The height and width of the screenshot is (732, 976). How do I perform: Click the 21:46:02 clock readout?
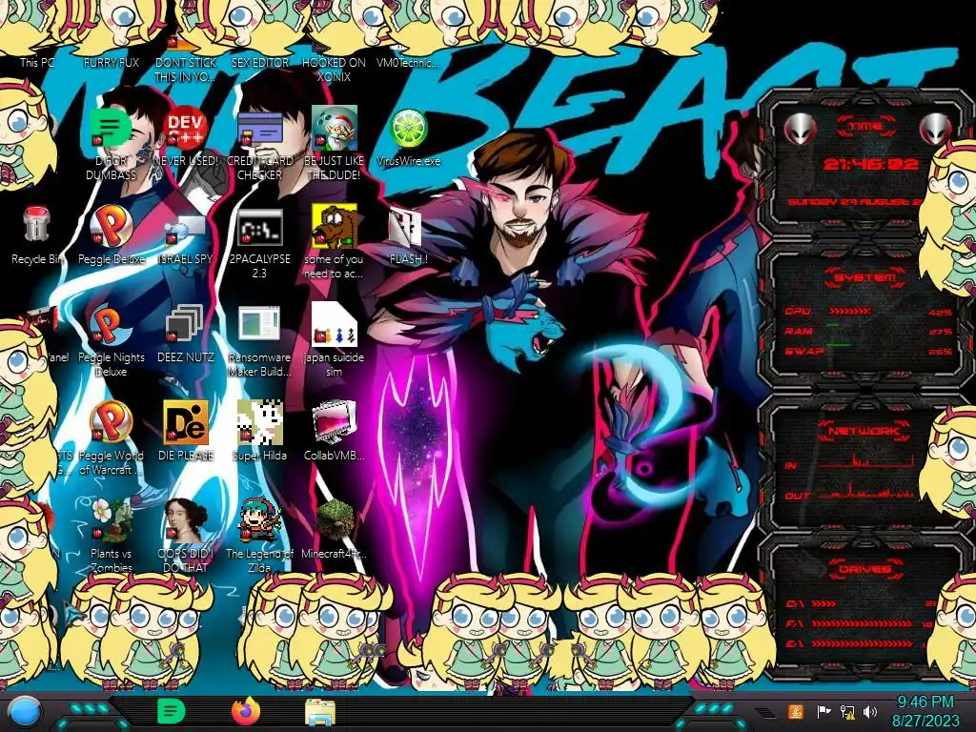click(x=871, y=164)
